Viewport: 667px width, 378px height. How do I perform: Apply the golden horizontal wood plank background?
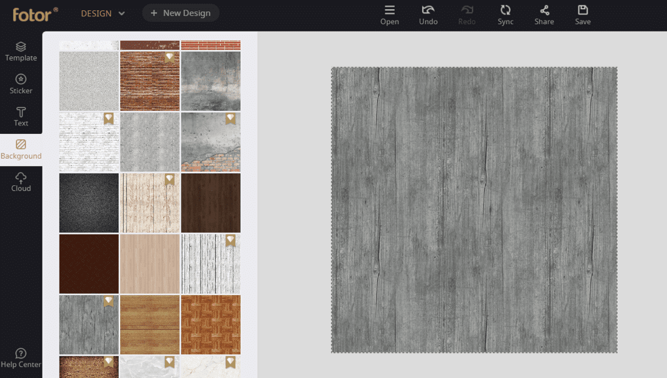click(150, 325)
